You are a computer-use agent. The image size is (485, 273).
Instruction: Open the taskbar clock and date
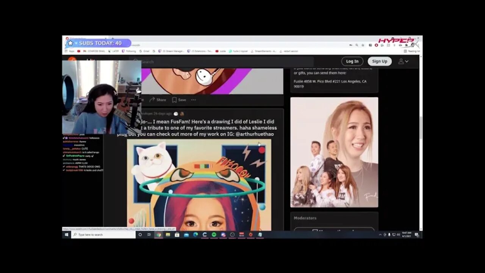click(407, 235)
